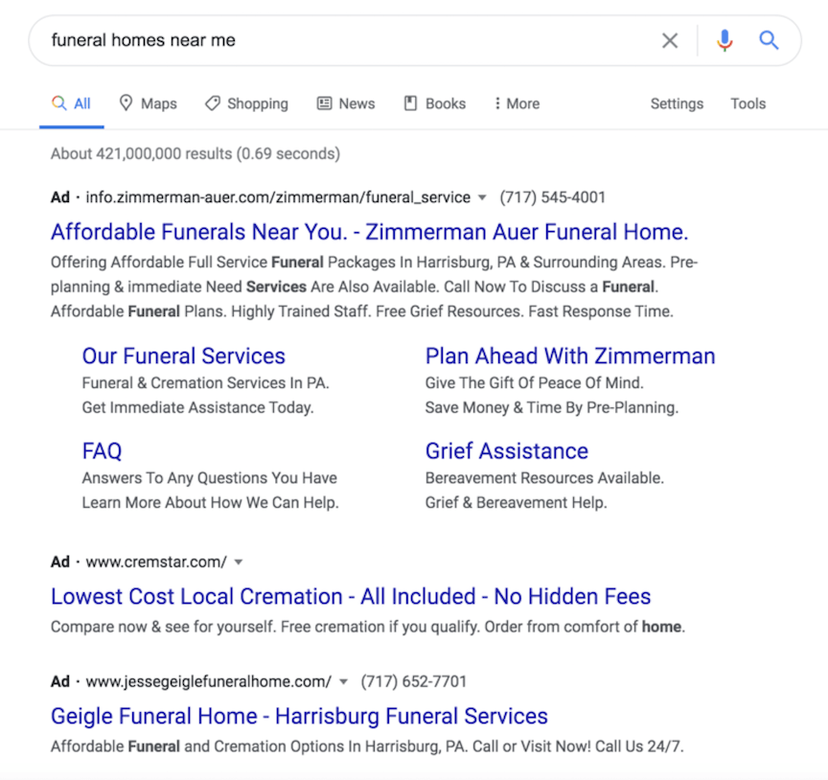
Task: Click phone number (717) 652-7701
Action: 413,681
